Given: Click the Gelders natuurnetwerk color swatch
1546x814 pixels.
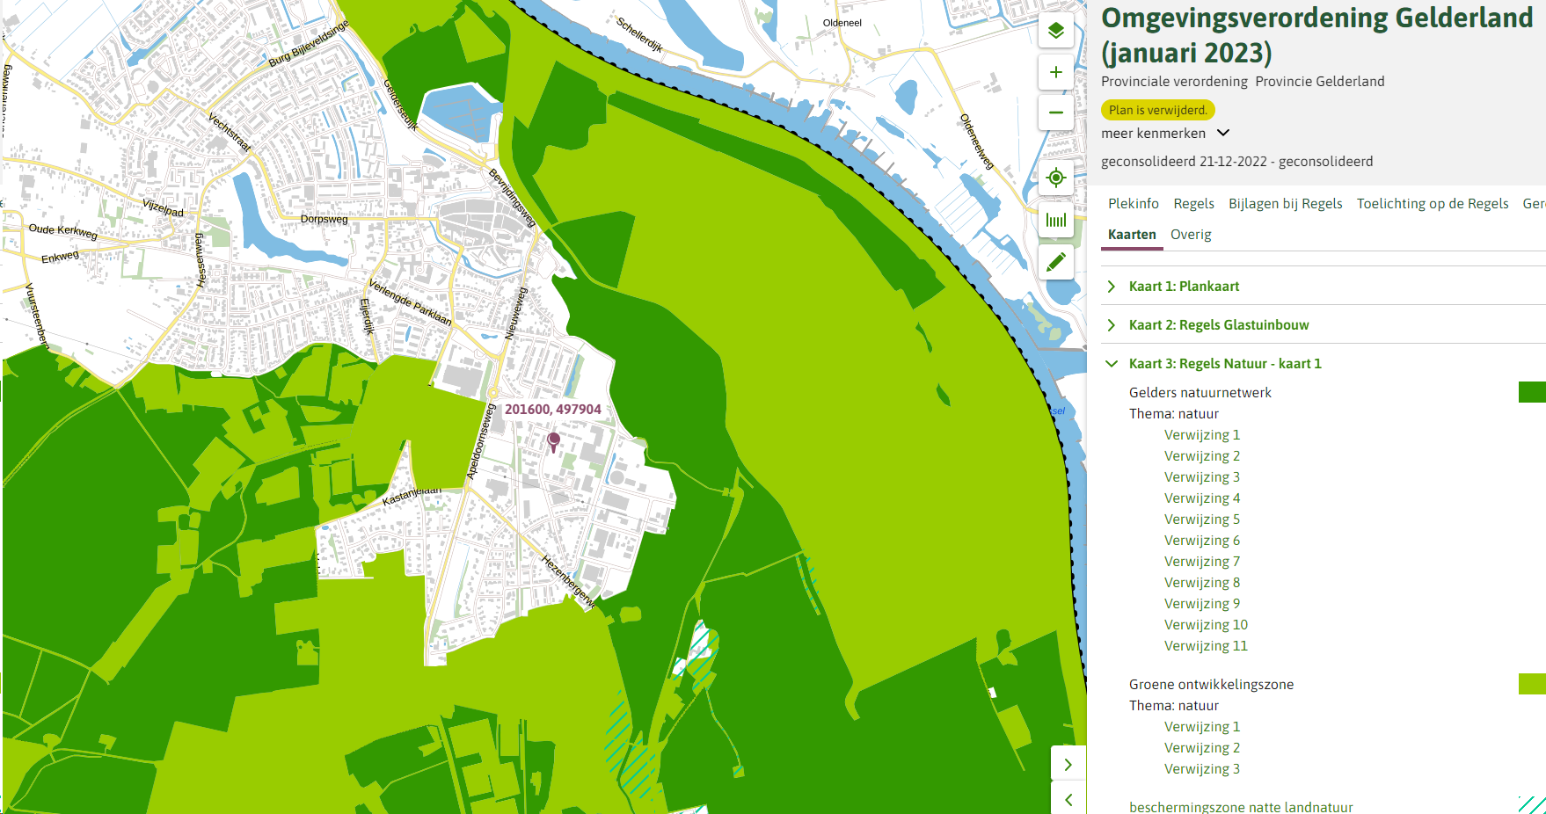Looking at the screenshot, I should click(x=1534, y=392).
